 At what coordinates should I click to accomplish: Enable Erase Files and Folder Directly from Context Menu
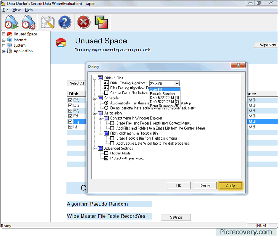coord(112,123)
